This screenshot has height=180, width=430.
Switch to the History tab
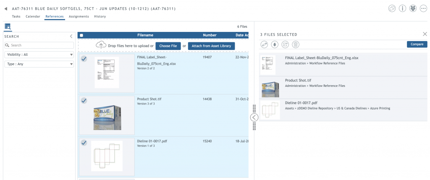tap(100, 16)
